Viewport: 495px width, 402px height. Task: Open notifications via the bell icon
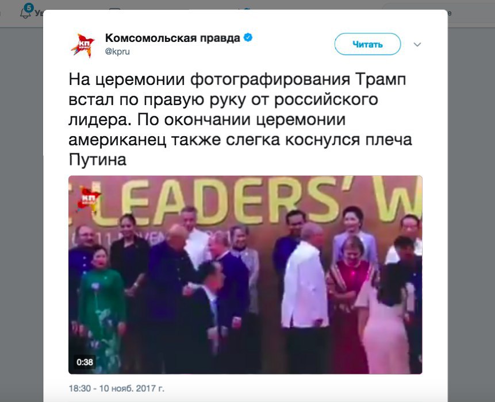point(25,14)
